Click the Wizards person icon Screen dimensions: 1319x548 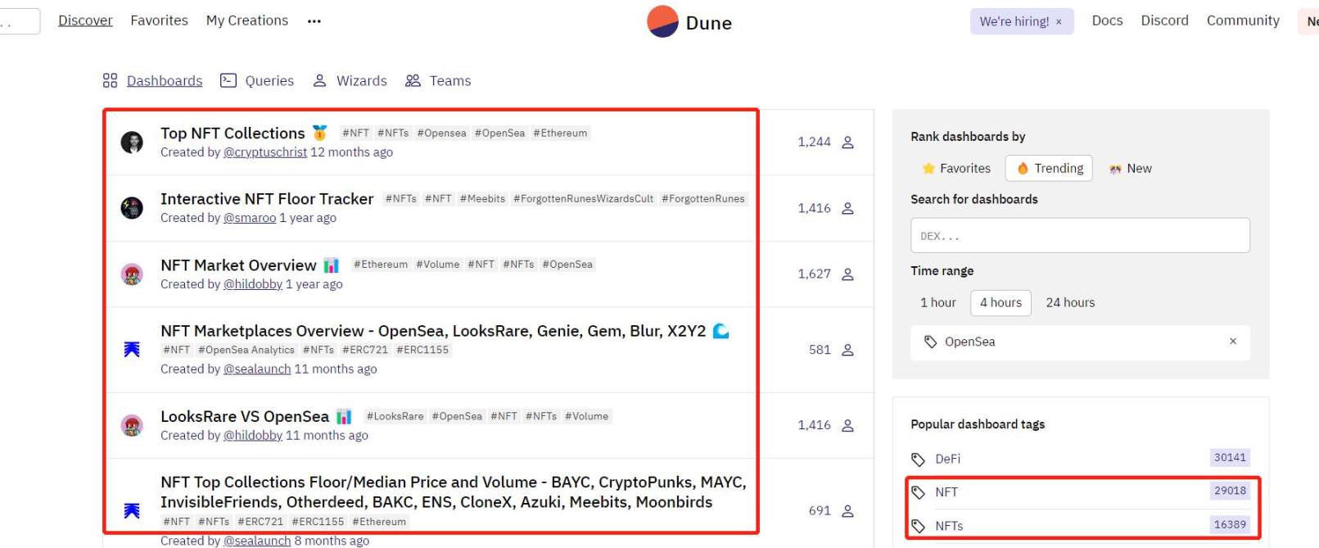point(320,80)
